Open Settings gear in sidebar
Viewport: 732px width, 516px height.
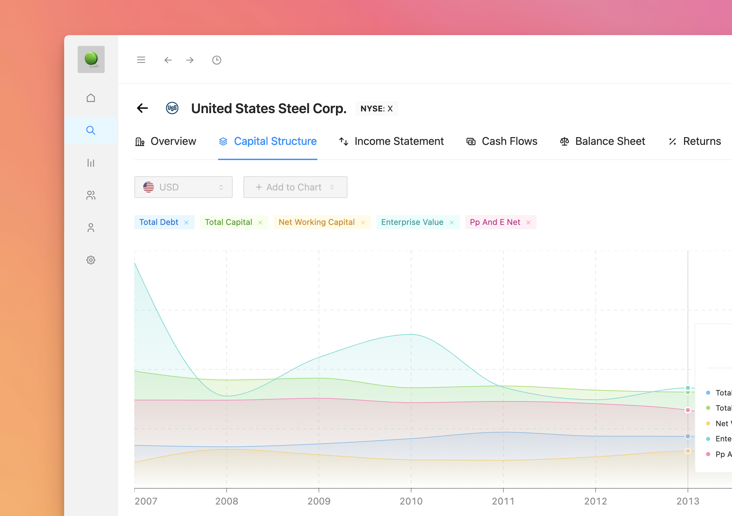[x=91, y=260]
